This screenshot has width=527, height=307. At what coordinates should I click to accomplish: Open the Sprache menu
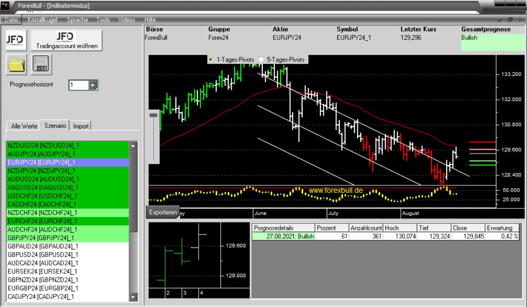pos(77,20)
